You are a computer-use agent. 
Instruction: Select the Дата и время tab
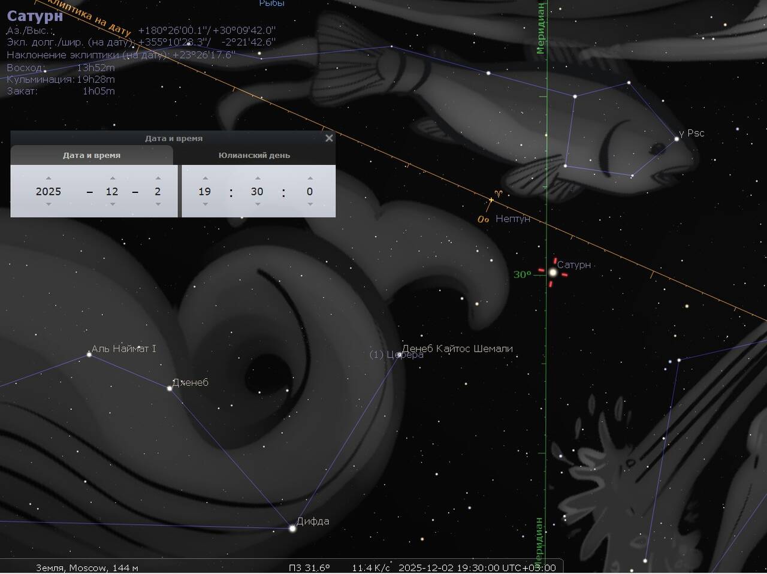tap(92, 155)
